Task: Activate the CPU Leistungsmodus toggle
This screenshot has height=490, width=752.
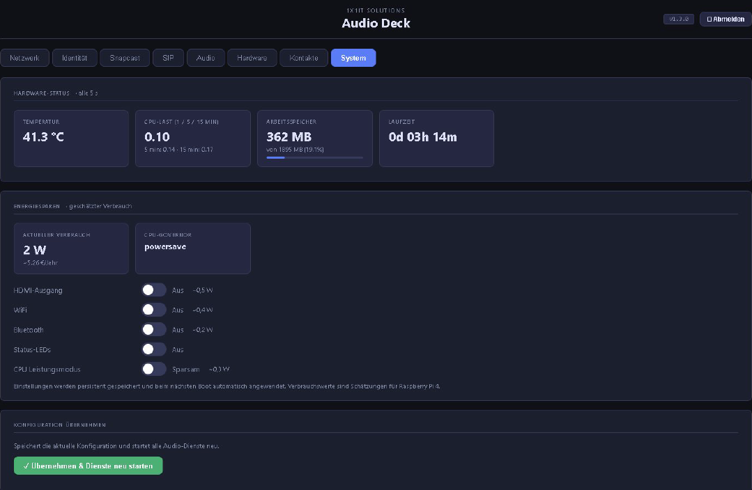Action: click(x=154, y=369)
